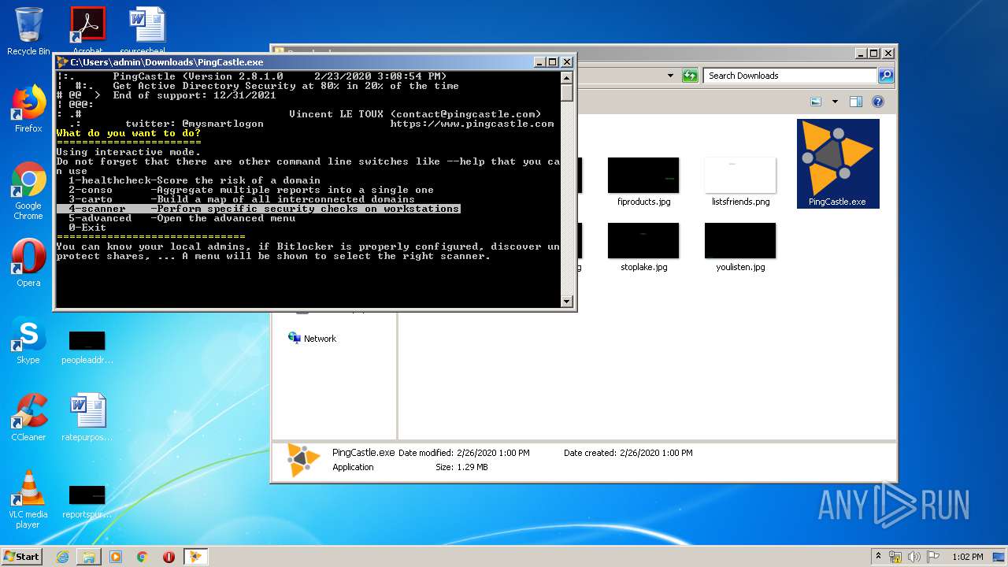Click the Search Downloads input field
The height and width of the screenshot is (567, 1008).
click(x=791, y=76)
